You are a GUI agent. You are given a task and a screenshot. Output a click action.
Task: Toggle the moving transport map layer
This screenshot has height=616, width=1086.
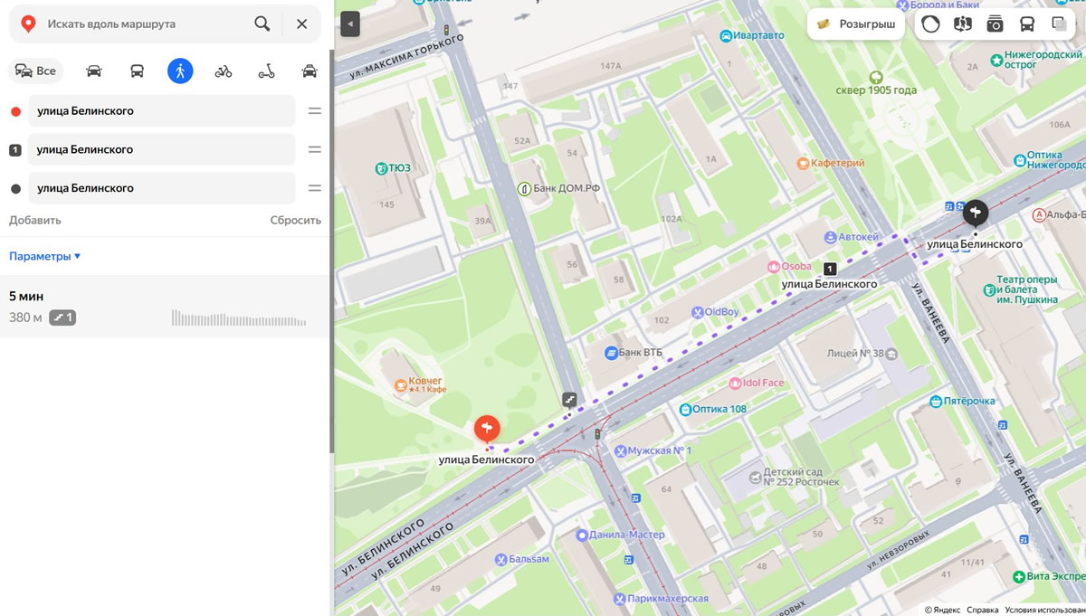(1027, 24)
